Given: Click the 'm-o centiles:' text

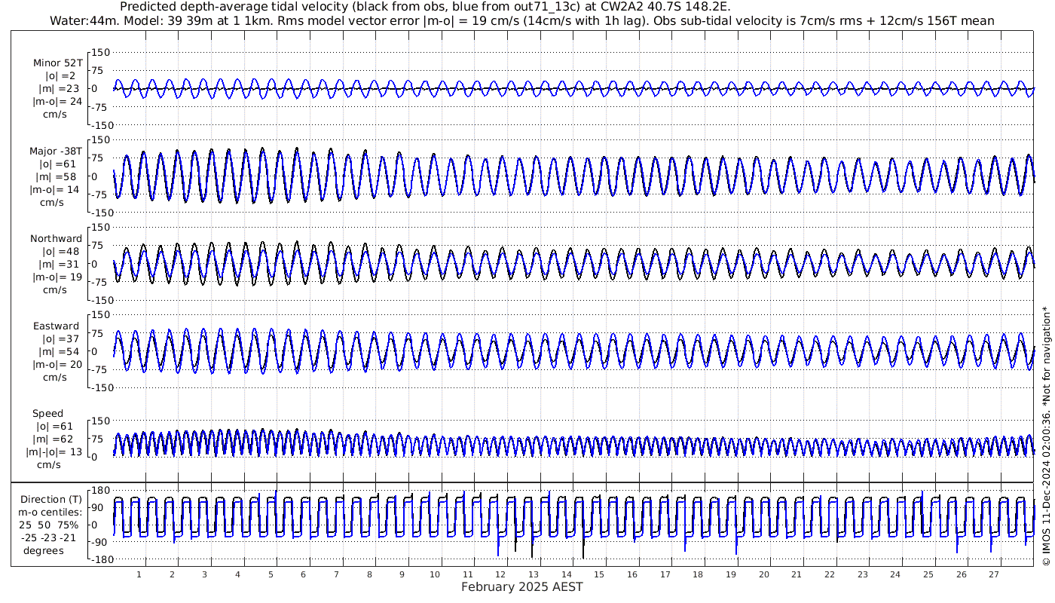Looking at the screenshot, I should click(50, 513).
